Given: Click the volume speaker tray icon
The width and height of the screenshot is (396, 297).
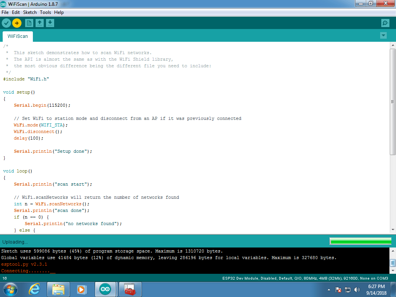Looking at the screenshot, I should [357, 290].
